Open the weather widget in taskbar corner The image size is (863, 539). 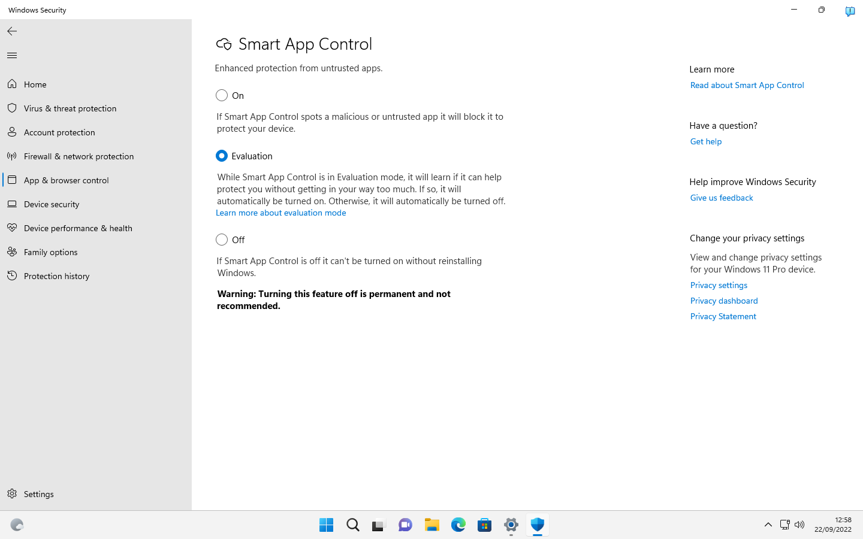click(17, 525)
